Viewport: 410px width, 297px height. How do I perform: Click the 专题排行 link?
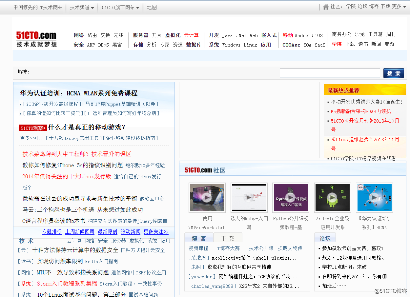coord(52,232)
